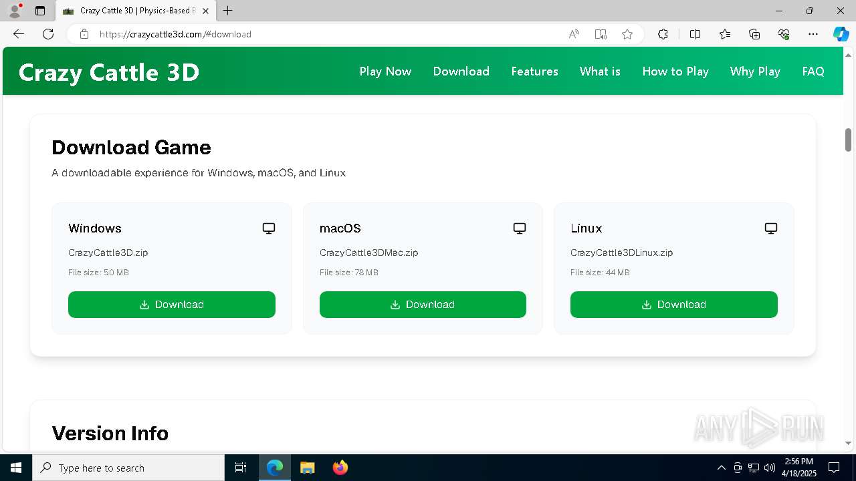Open the Favorites list
Image resolution: width=856 pixels, height=481 pixels.
[x=725, y=34]
